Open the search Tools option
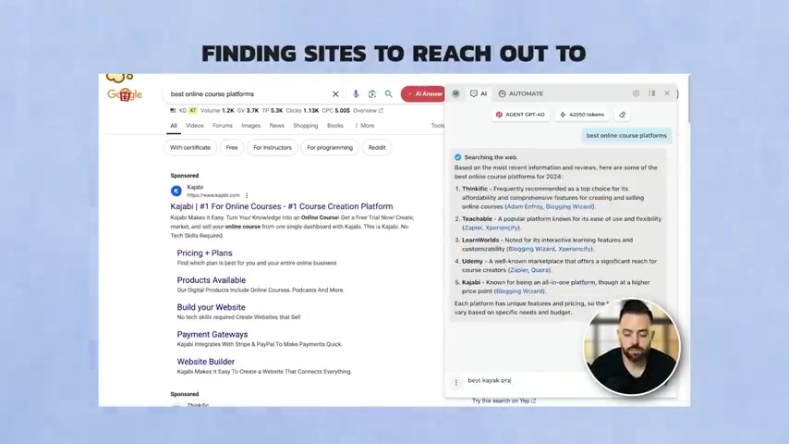This screenshot has width=789, height=444. coord(437,126)
